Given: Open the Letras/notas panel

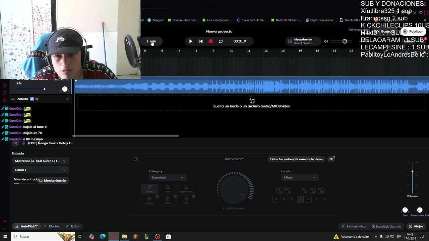Looking at the screenshot, I should [354, 226].
